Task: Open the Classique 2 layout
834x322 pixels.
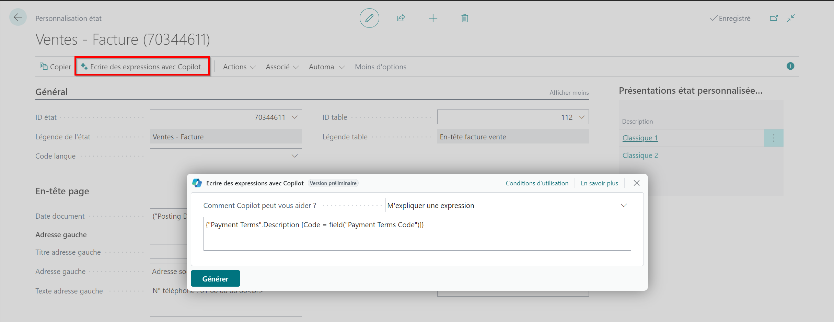Action: pos(640,156)
